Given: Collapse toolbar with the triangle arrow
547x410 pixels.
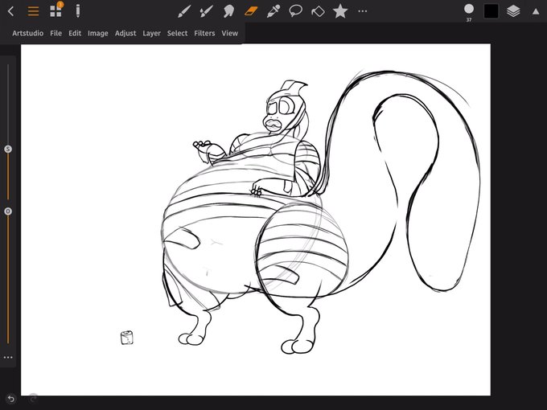Looking at the screenshot, I should coord(536,11).
